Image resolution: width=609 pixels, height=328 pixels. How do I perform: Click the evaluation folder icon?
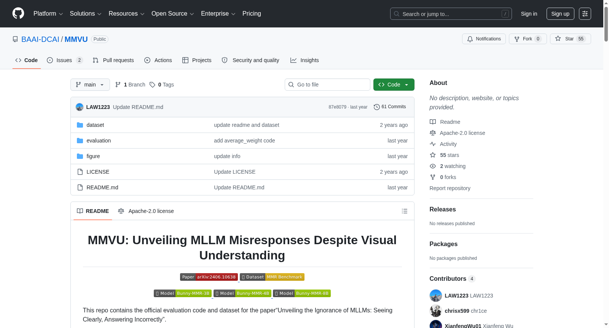coord(80,141)
